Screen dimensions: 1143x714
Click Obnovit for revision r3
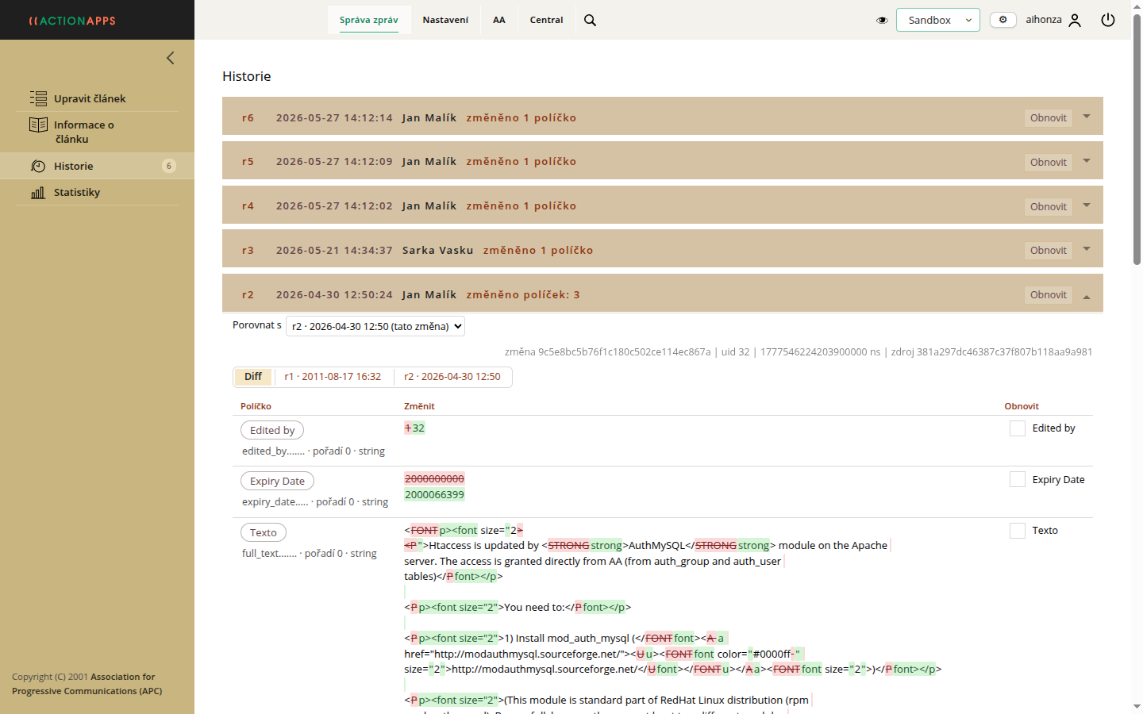click(x=1049, y=251)
